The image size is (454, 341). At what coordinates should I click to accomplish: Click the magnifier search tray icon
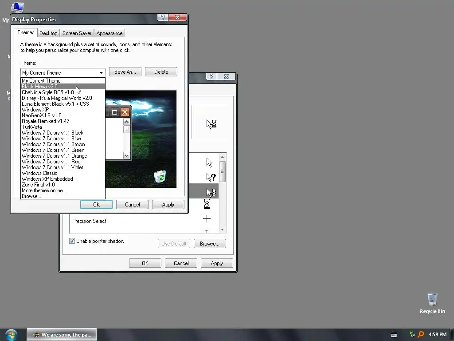click(x=421, y=334)
